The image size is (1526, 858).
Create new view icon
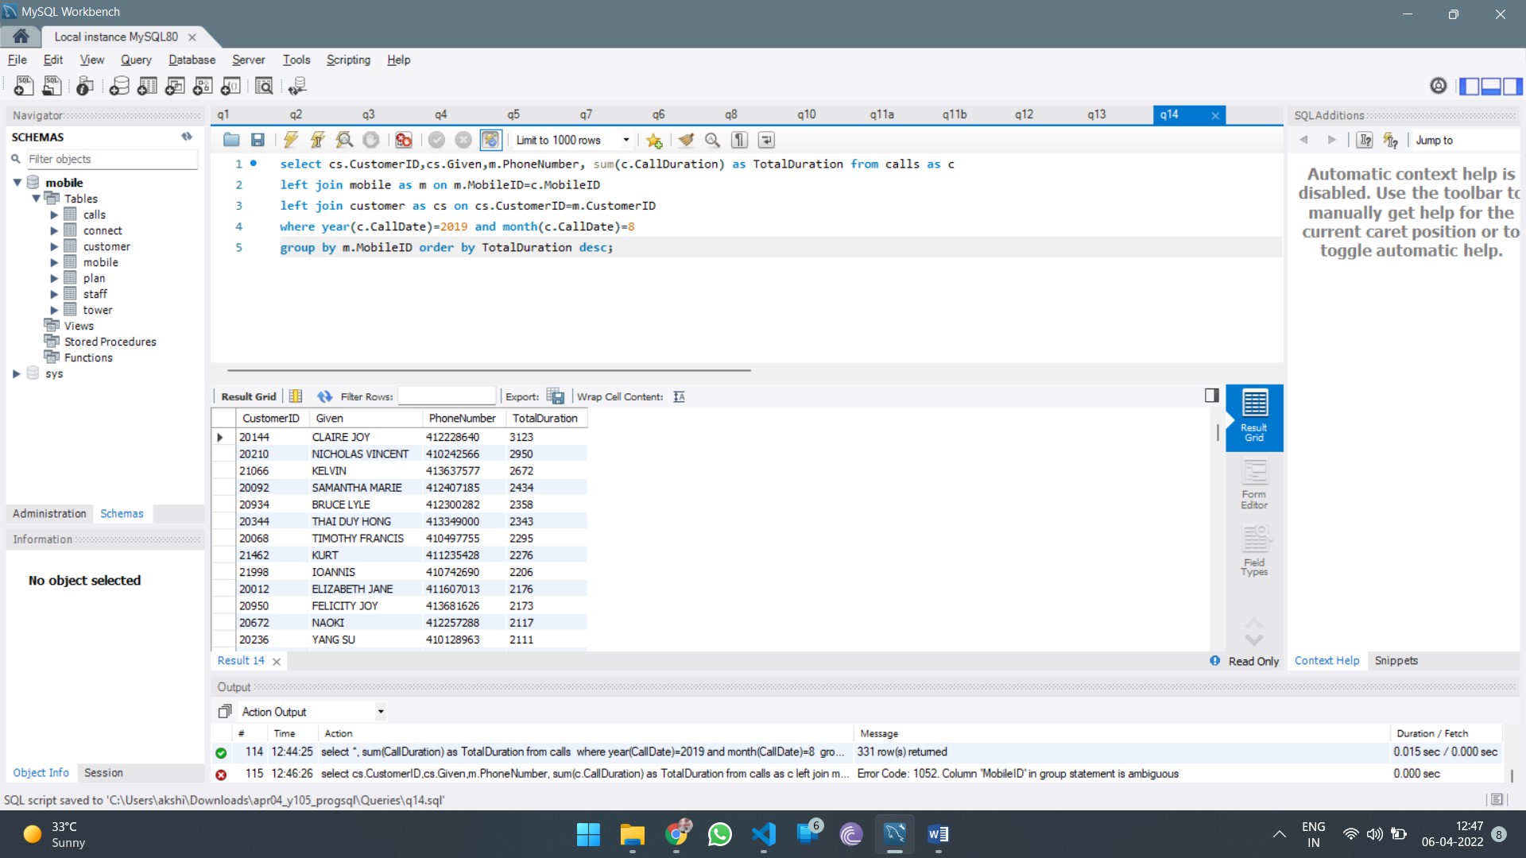pyautogui.click(x=175, y=86)
